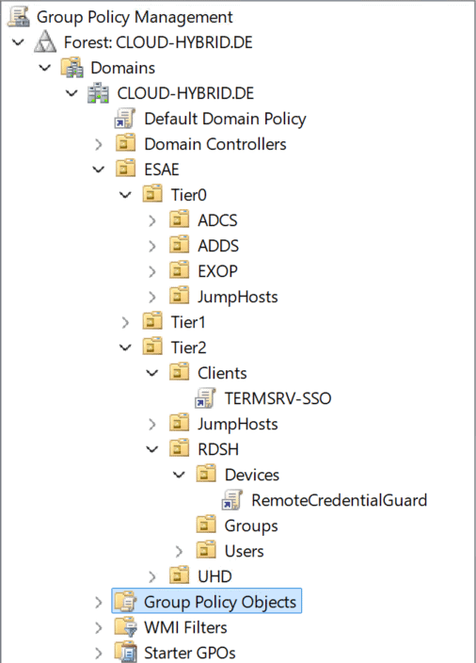476x663 pixels.
Task: Select the Forest CLOUD-HYBRID.DE triangle icon
Action: [45, 42]
